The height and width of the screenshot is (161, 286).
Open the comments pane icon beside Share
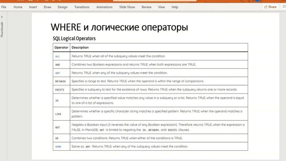(284, 7)
